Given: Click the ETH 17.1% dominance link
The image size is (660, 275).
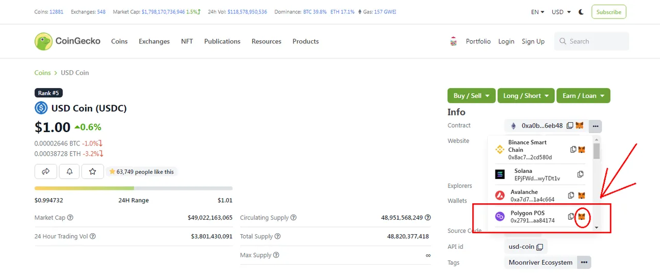Looking at the screenshot, I should 342,12.
